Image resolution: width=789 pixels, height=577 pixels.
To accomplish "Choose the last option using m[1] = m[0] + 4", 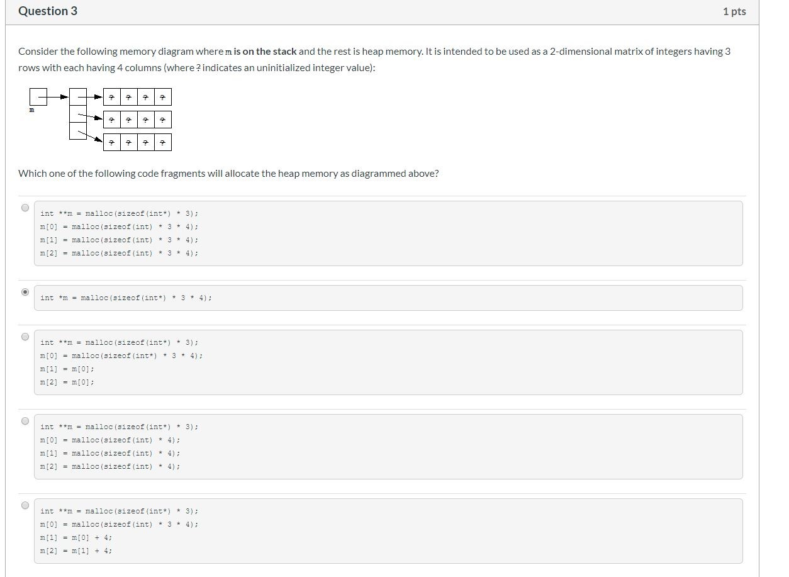I will (x=25, y=505).
